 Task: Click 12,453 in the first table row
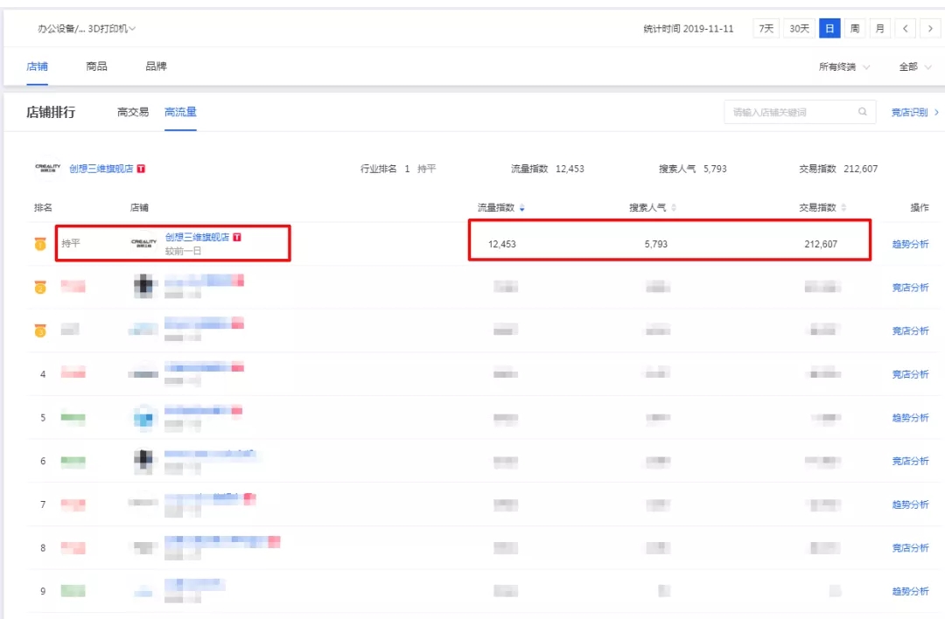click(x=502, y=244)
